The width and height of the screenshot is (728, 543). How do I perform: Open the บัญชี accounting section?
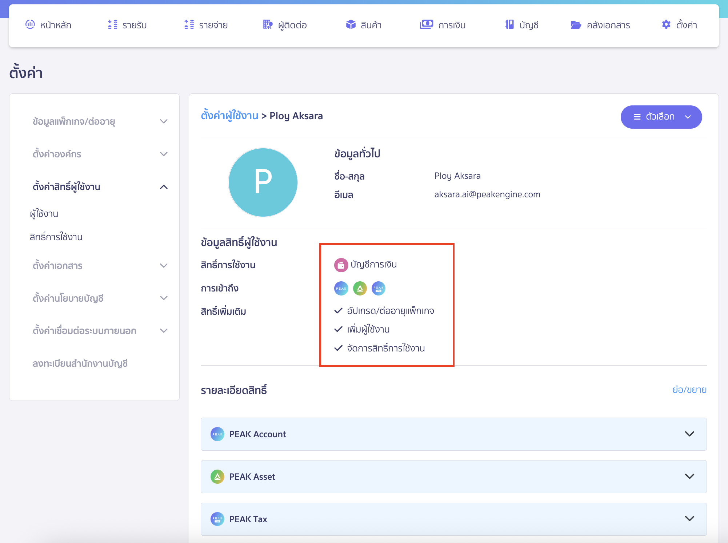click(522, 25)
